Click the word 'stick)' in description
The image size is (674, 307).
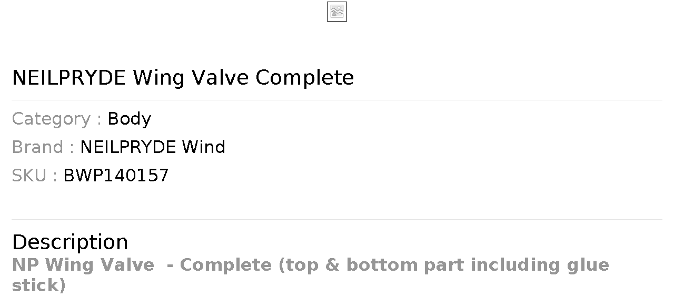[x=38, y=285]
